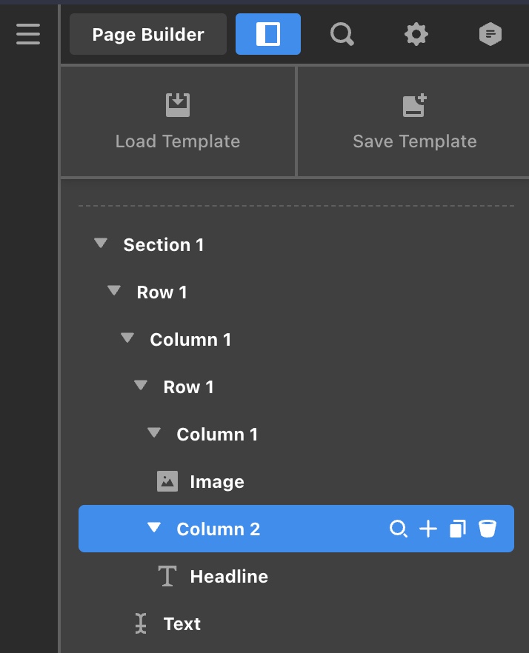Delete Column 2 using the trash icon
The height and width of the screenshot is (653, 529).
487,529
